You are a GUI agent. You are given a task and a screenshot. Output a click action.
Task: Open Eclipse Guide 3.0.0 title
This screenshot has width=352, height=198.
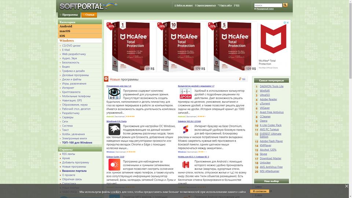[115, 157]
